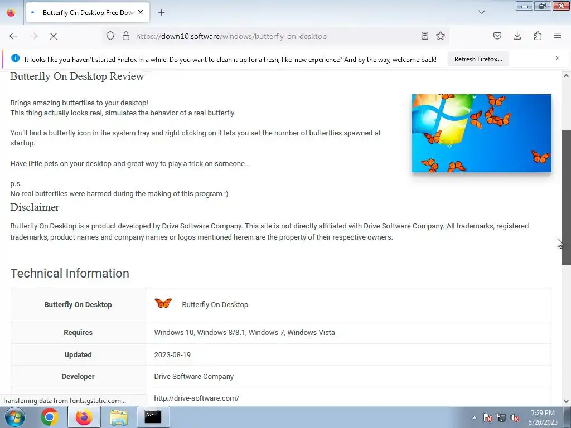This screenshot has width=571, height=428.
Task: Click the Butterfly On Desktop Review heading
Action: tap(77, 76)
